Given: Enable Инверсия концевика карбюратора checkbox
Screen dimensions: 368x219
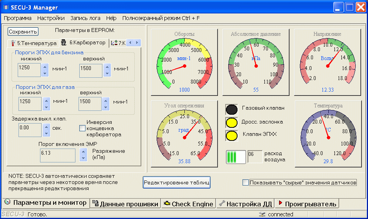Looking at the screenshot, I should point(82,128).
